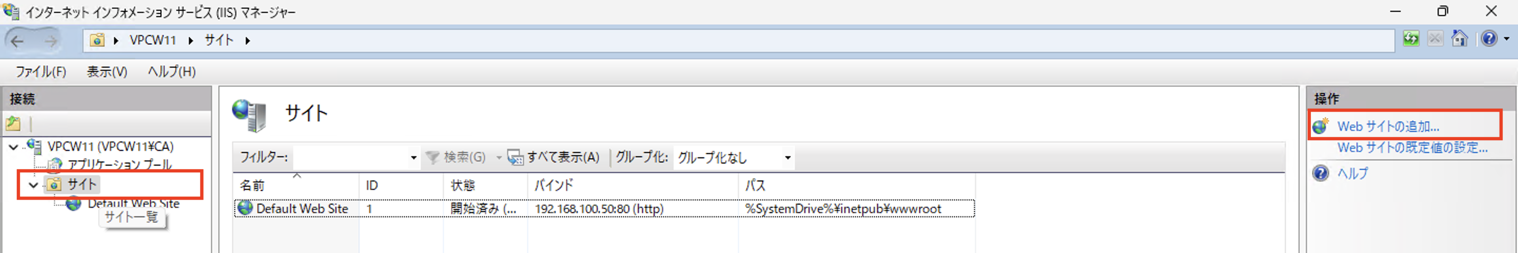Sort by パス column header
Image resolution: width=1518 pixels, height=253 pixels.
pos(856,185)
